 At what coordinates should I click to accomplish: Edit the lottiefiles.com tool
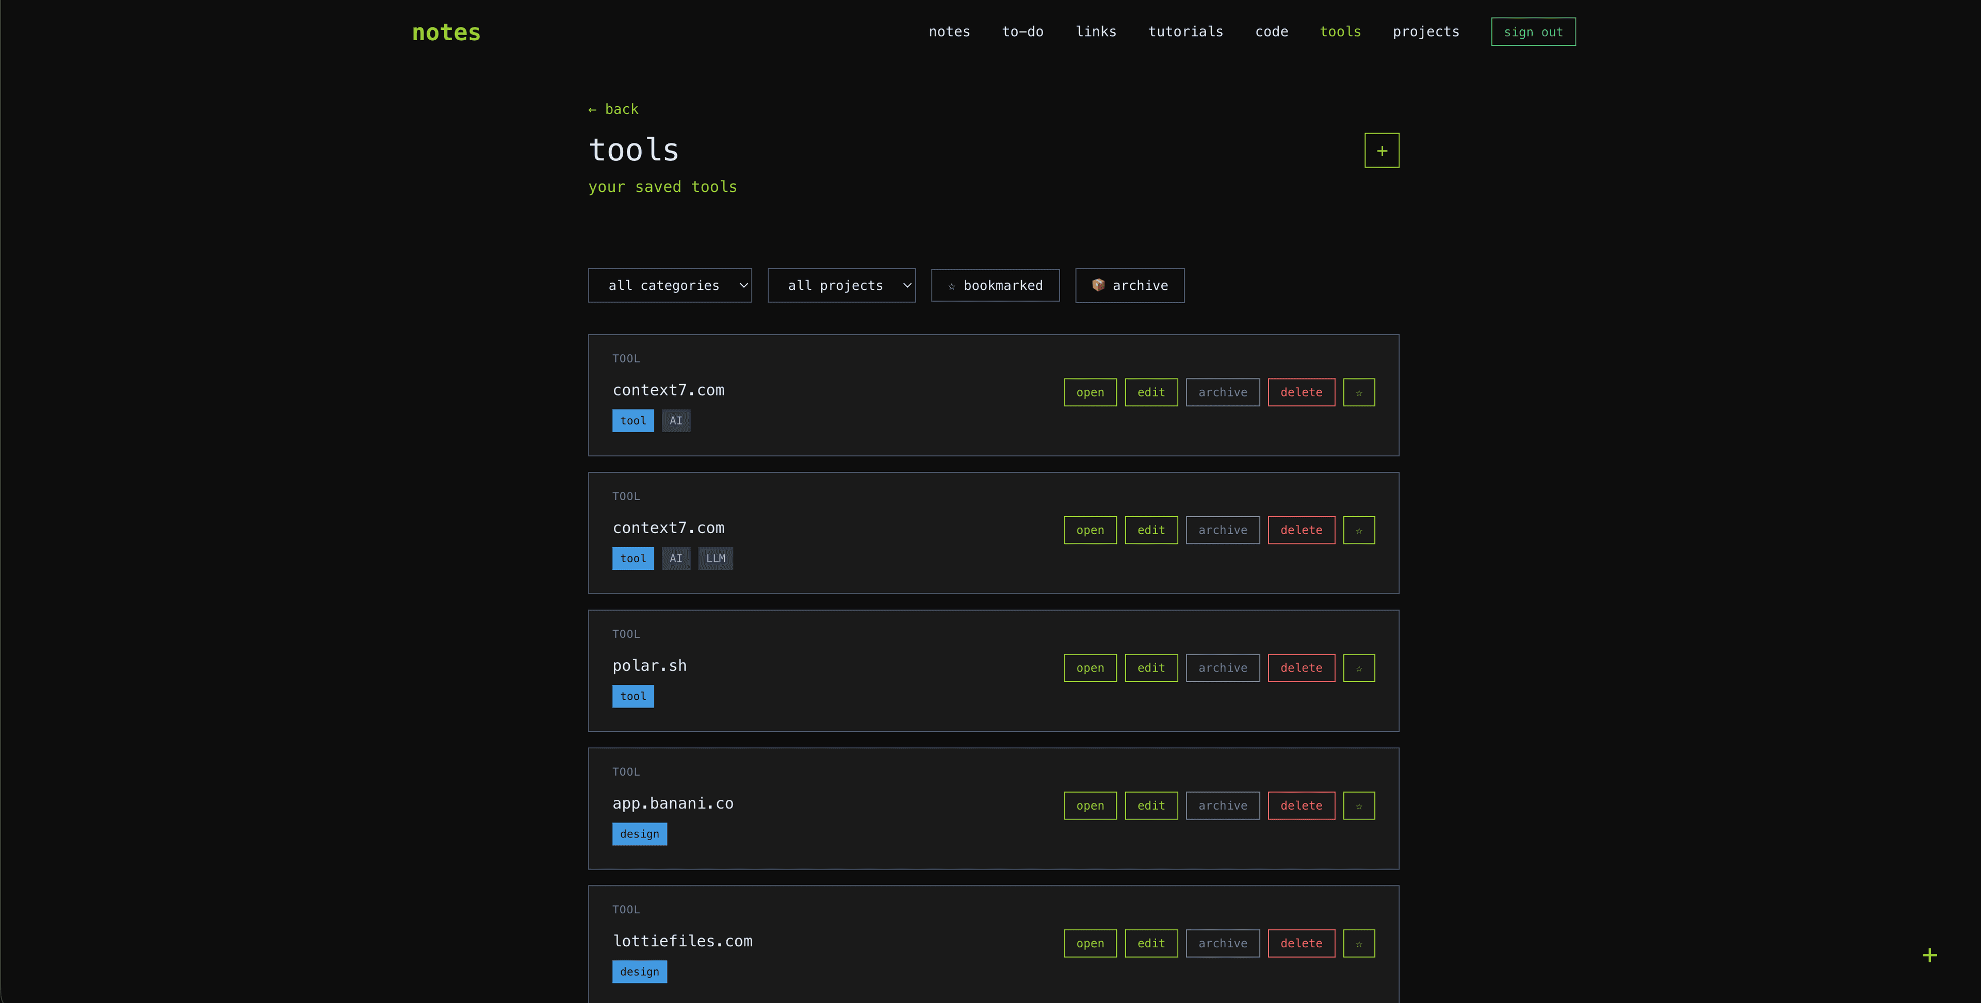click(x=1150, y=943)
